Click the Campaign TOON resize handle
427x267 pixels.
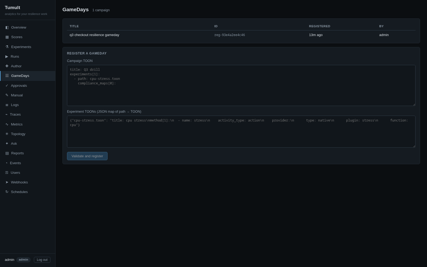click(414, 104)
